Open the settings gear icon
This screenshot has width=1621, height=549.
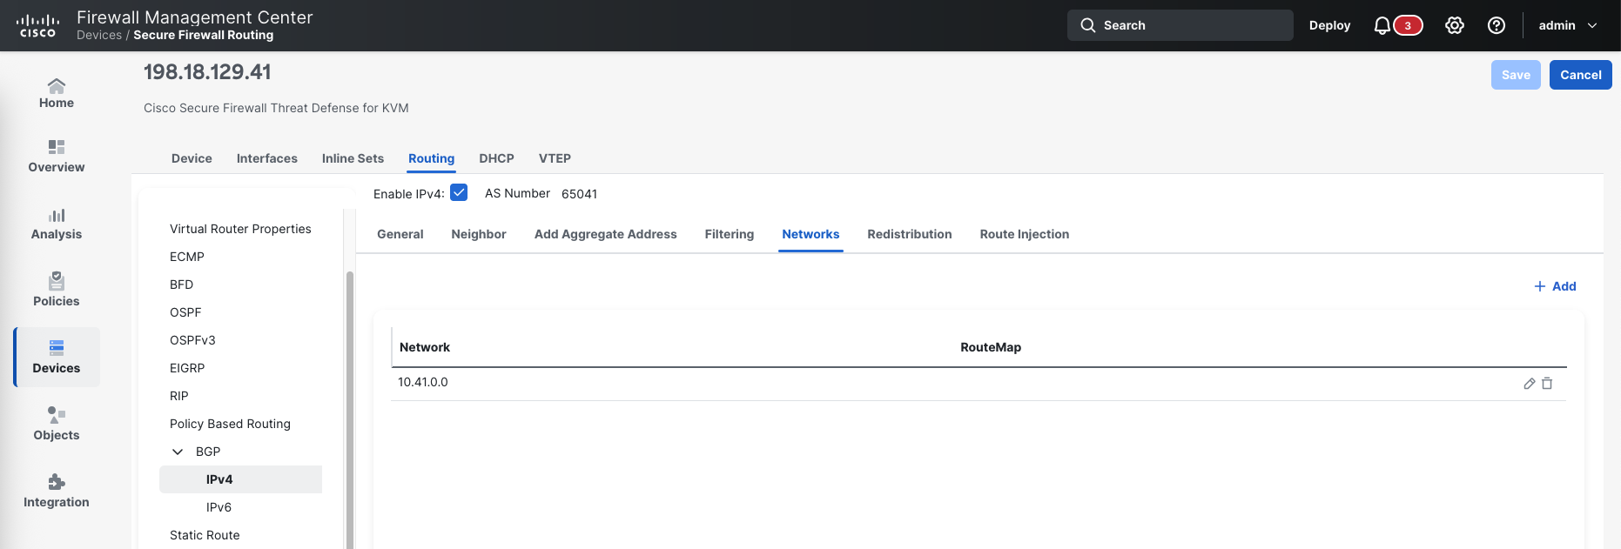(x=1454, y=26)
